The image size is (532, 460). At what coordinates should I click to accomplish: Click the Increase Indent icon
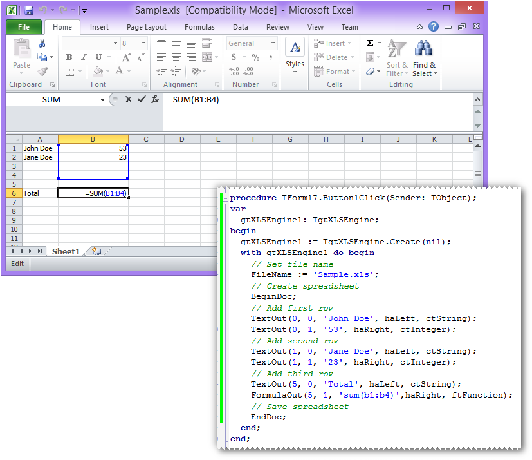pos(176,71)
